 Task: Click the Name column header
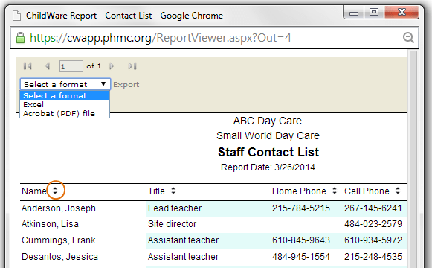pyautogui.click(x=34, y=191)
